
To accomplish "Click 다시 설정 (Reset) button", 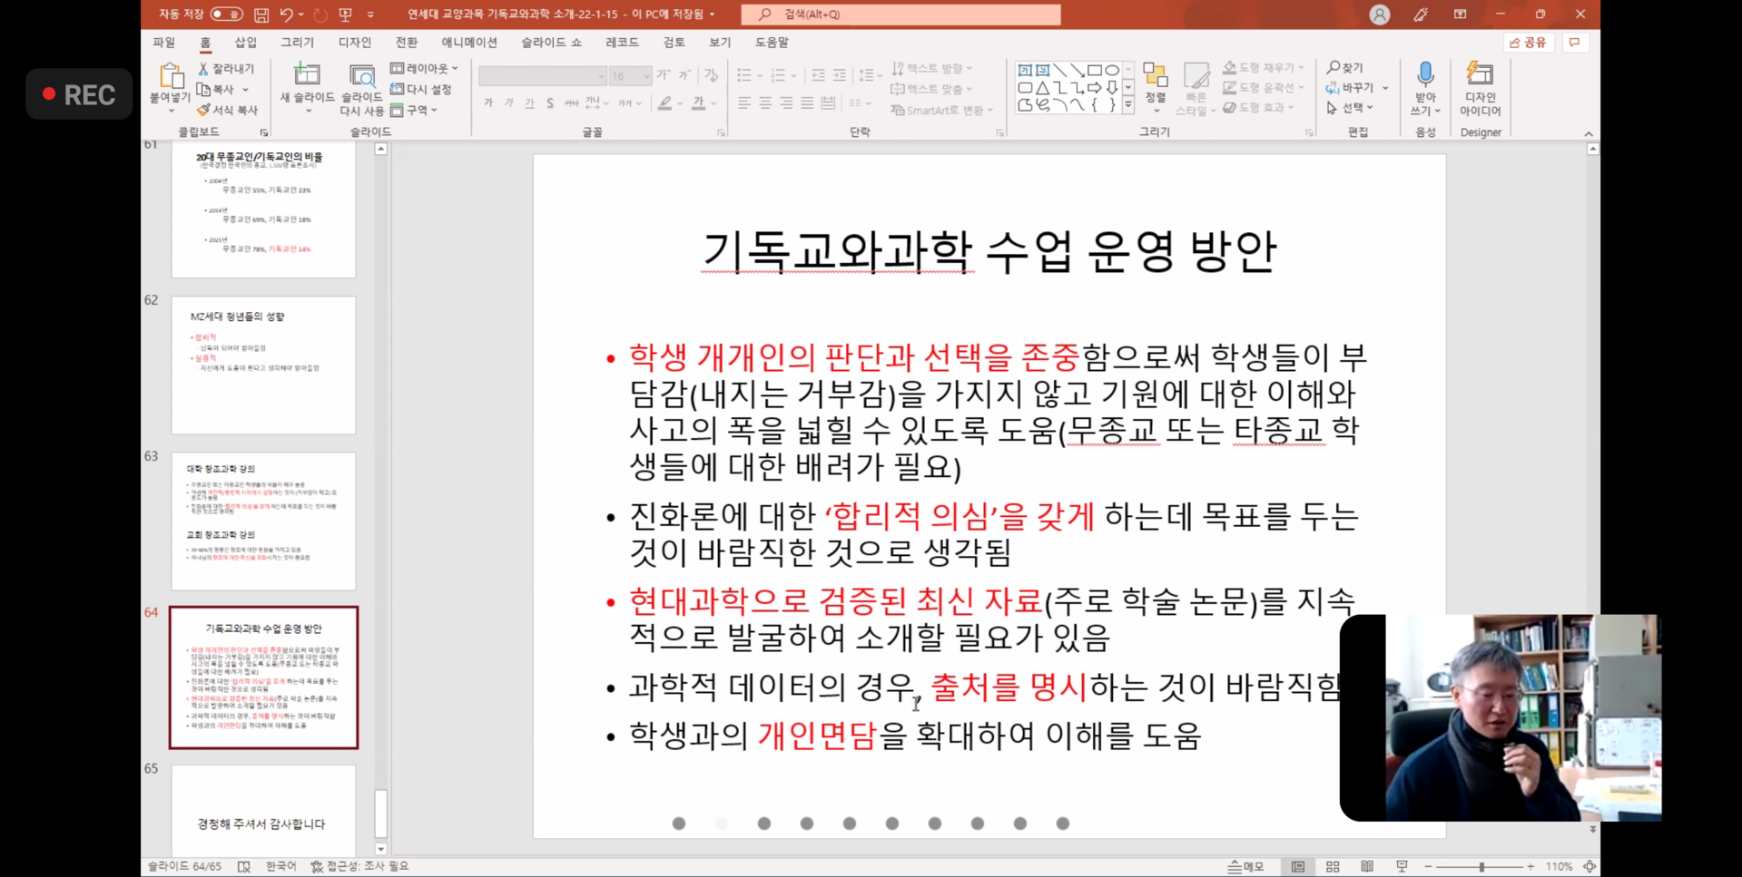I will click(x=421, y=89).
